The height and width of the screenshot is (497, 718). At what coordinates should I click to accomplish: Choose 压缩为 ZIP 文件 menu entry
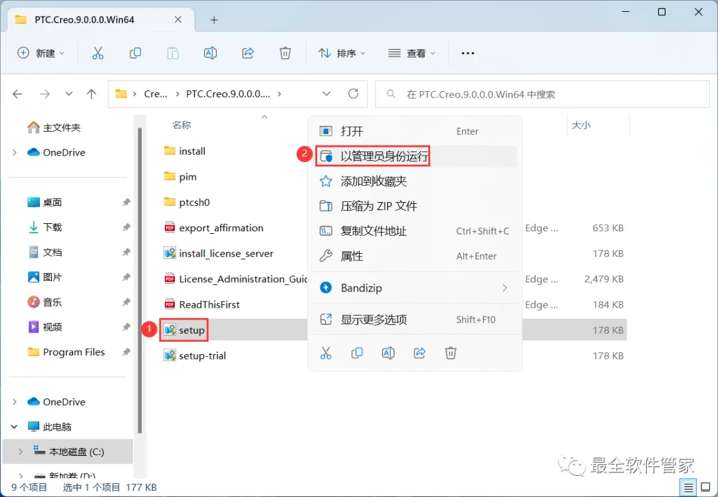(x=415, y=206)
